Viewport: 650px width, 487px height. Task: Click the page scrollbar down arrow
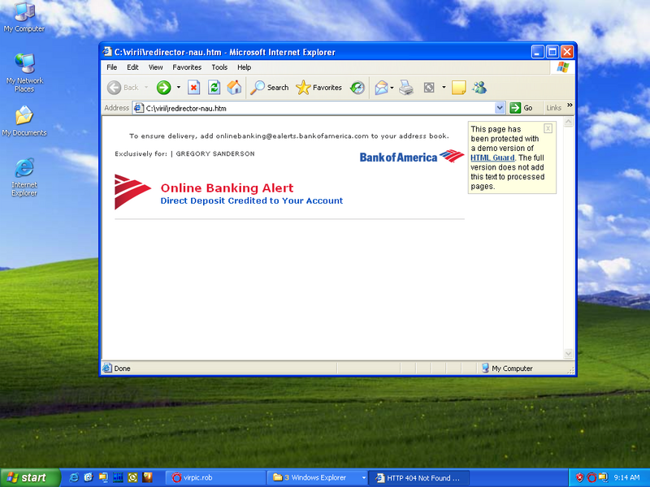click(568, 354)
